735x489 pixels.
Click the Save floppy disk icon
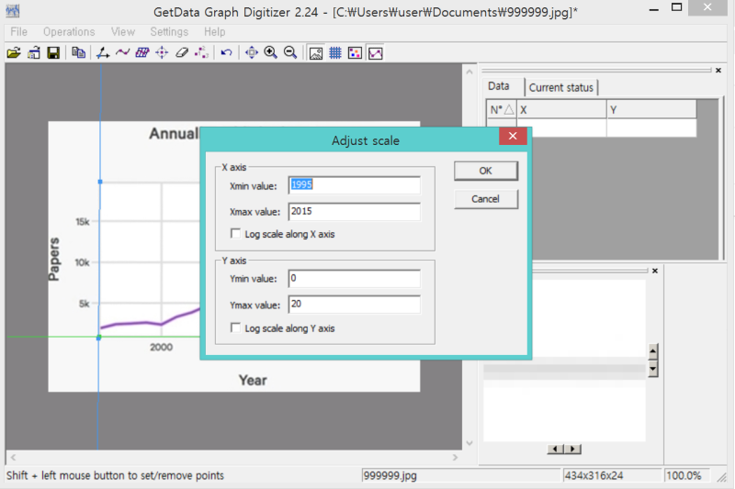point(53,53)
